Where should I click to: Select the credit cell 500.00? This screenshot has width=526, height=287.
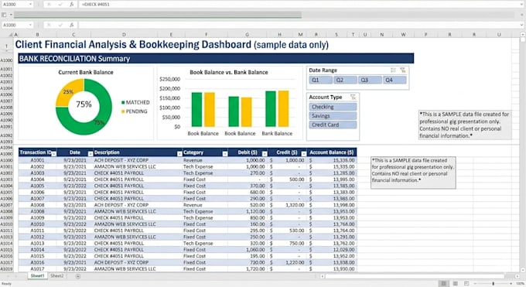pyautogui.click(x=288, y=179)
